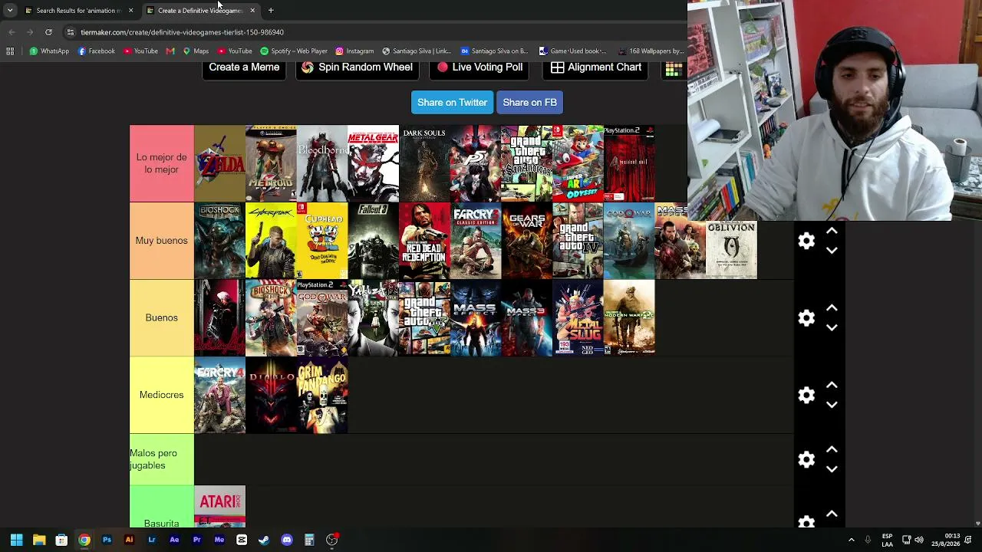This screenshot has height=552, width=982.
Task: Open the Spin Random Wheel tool
Action: click(x=357, y=67)
